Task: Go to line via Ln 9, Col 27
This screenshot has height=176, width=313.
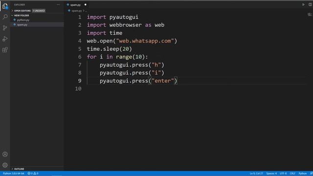Action: pos(256,174)
